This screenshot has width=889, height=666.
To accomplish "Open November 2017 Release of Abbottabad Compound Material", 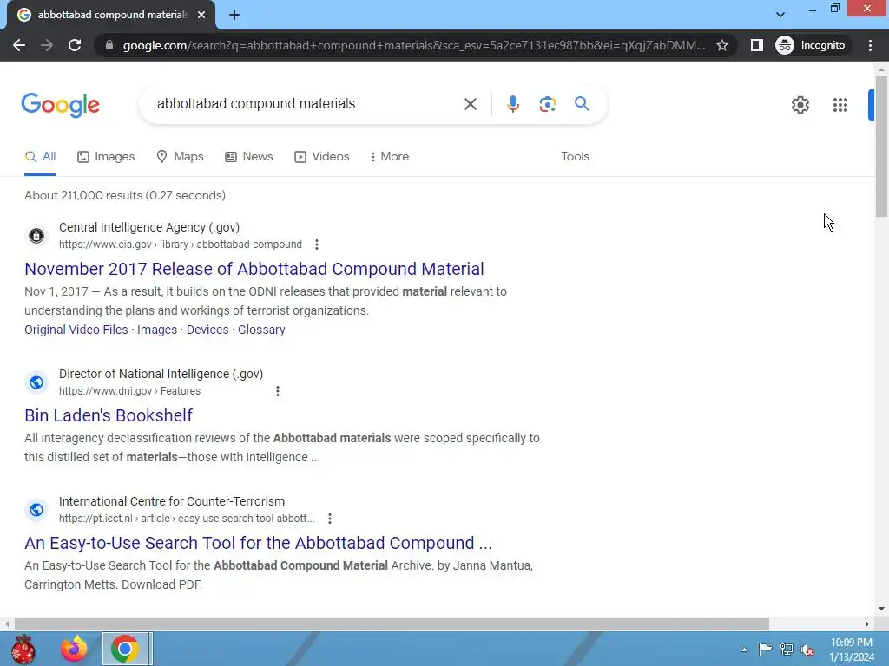I will point(254,269).
